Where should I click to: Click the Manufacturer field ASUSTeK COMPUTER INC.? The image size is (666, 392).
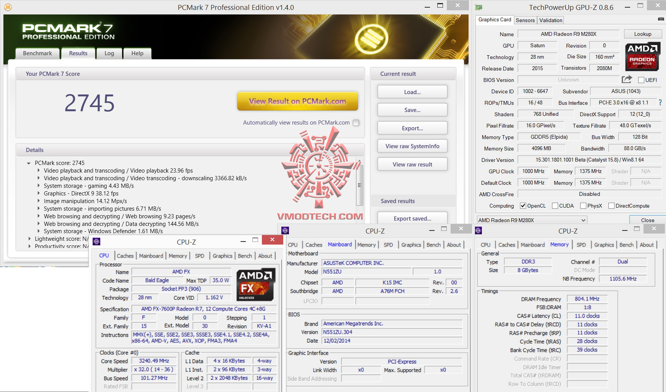[392, 263]
